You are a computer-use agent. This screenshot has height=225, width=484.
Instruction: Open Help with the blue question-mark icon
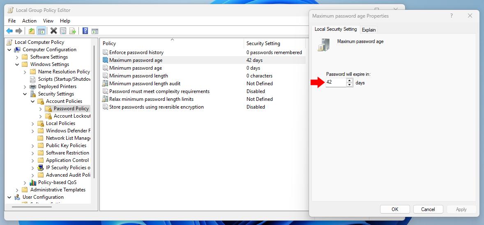click(x=85, y=31)
